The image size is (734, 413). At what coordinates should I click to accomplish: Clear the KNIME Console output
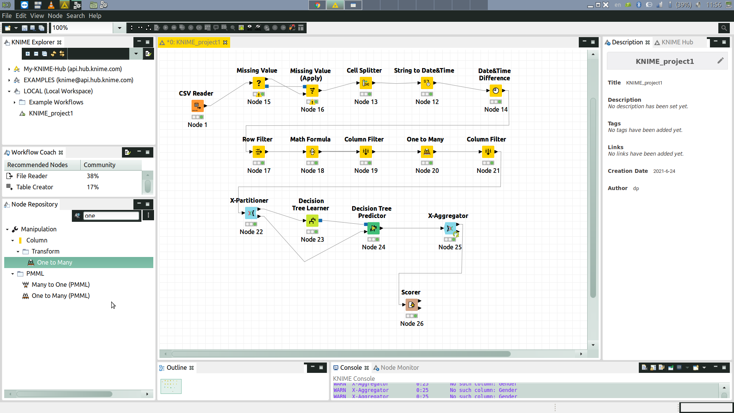[644, 367]
